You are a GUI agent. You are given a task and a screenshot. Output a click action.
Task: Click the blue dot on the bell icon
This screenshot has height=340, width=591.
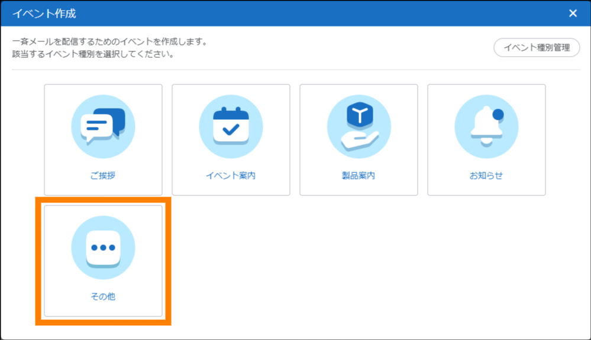click(x=498, y=114)
